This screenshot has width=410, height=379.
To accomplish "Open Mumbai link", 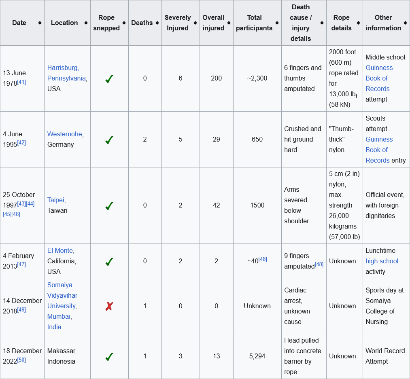I will point(59,316).
